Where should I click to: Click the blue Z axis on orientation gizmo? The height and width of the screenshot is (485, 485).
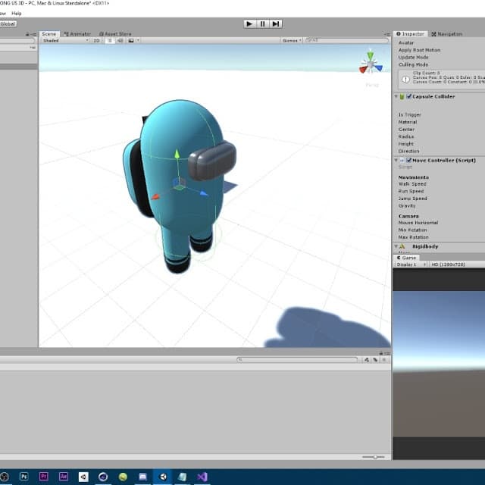(x=378, y=67)
